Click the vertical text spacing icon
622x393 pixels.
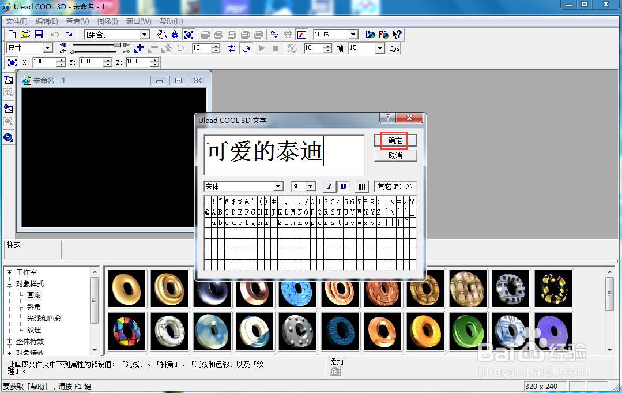361,186
